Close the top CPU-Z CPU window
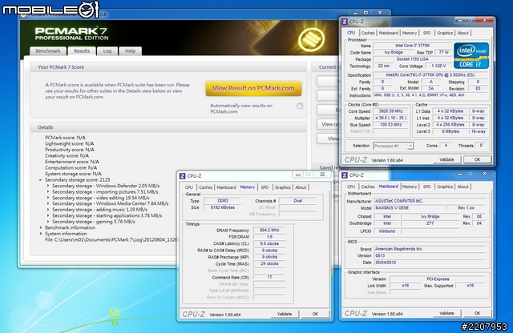 (484, 20)
